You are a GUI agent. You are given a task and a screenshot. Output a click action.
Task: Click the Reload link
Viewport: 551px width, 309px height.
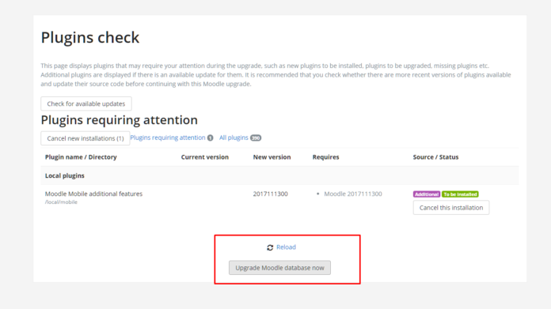pos(286,247)
